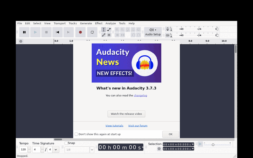Open the Effect menu
This screenshot has height=158, width=253.
point(99,23)
